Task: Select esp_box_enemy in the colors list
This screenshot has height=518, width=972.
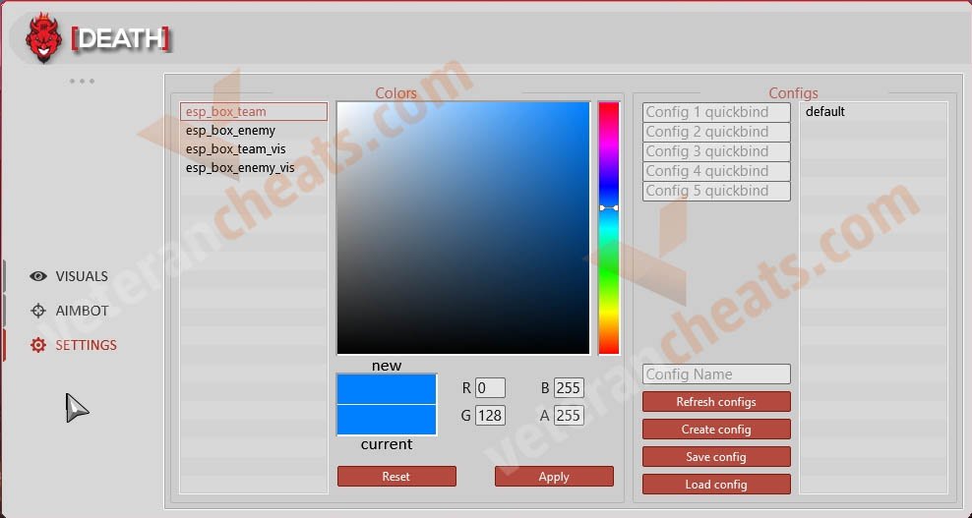Action: 230,131
